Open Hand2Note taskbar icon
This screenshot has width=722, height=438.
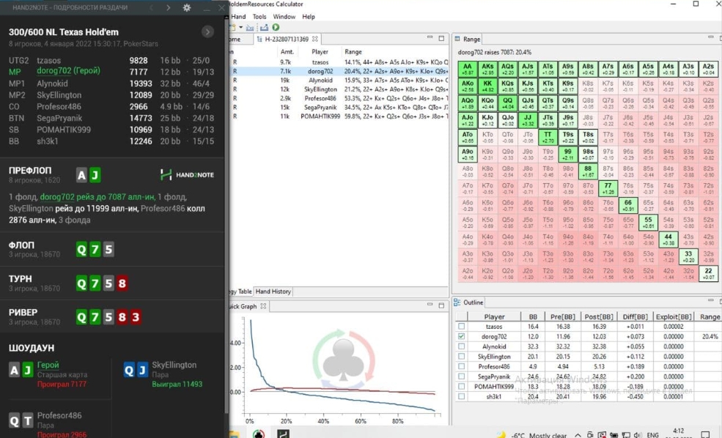tap(283, 434)
